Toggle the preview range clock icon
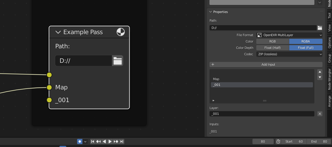The height and width of the screenshot is (147, 332). (278, 142)
